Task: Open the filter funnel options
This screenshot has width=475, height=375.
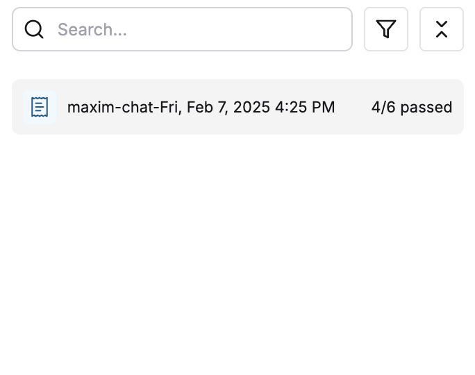Action: click(x=386, y=29)
